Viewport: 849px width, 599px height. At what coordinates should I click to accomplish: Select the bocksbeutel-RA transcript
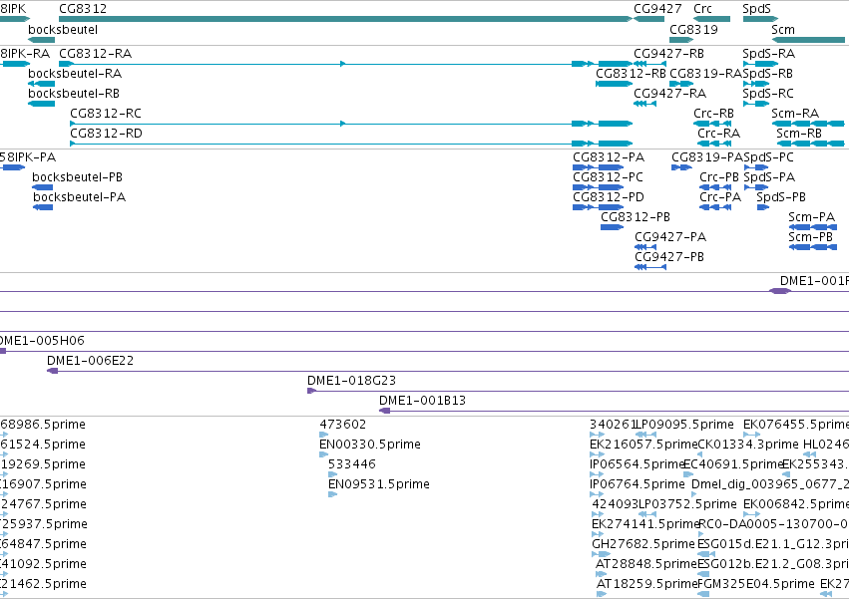[75, 74]
